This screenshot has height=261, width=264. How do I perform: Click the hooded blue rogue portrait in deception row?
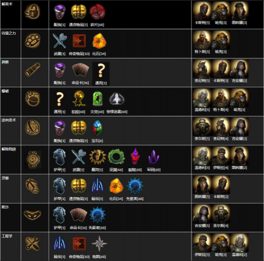202,214
